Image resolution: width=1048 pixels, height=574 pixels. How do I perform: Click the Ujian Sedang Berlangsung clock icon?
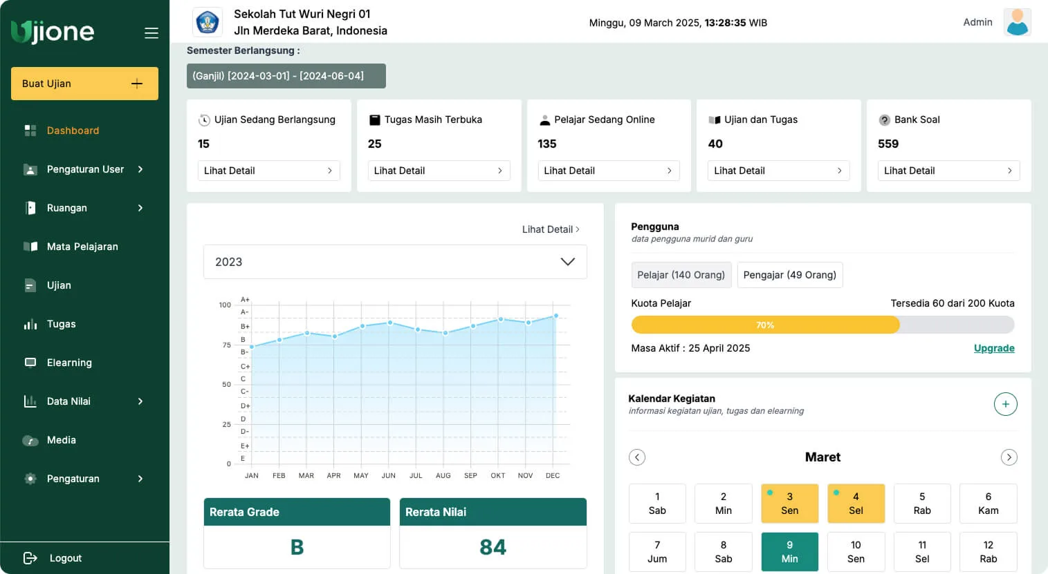tap(204, 120)
